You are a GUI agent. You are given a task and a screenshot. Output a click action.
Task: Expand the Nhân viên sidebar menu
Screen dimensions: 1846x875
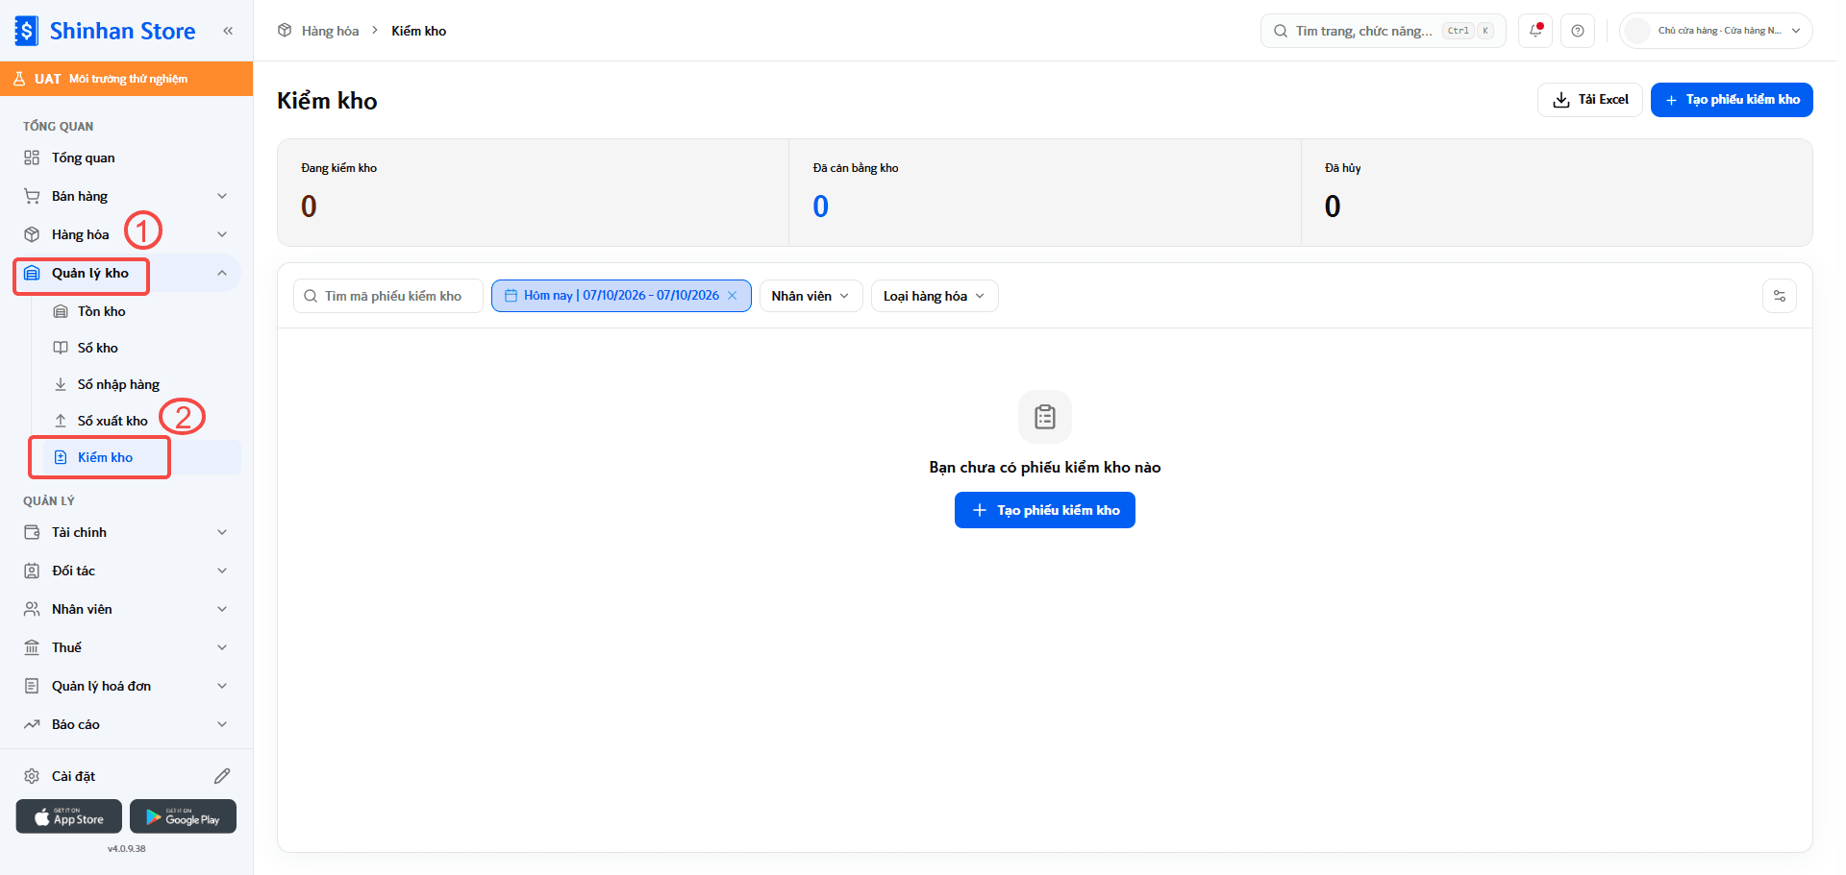127,609
